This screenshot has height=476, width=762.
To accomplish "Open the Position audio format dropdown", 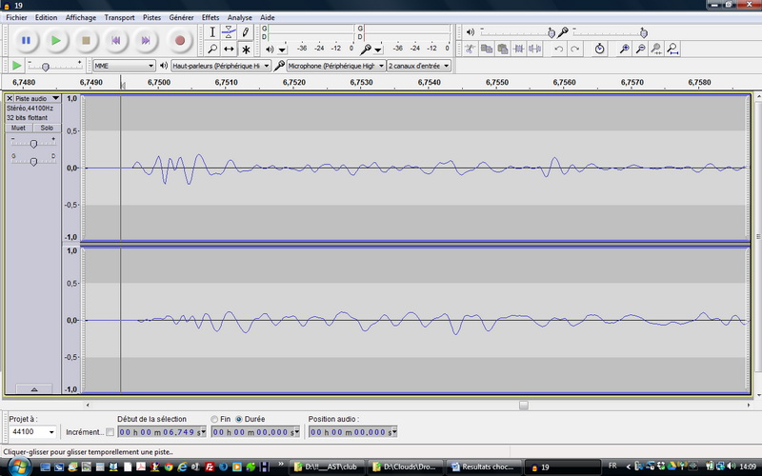I will click(394, 432).
